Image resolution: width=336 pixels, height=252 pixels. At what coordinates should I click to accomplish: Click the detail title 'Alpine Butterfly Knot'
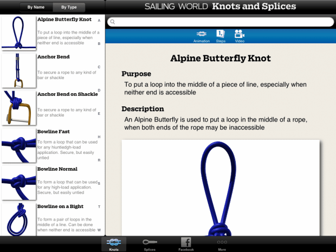pyautogui.click(x=221, y=59)
